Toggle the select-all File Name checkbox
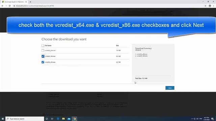The image size is (216, 121). 43,46
